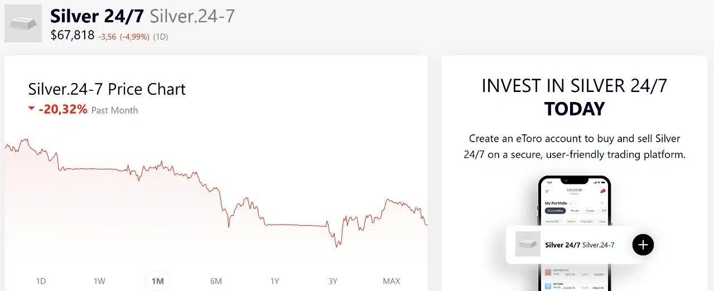Image resolution: width=714 pixels, height=291 pixels.
Task: Click the Silver 24/7 page heading
Action: coord(97,16)
